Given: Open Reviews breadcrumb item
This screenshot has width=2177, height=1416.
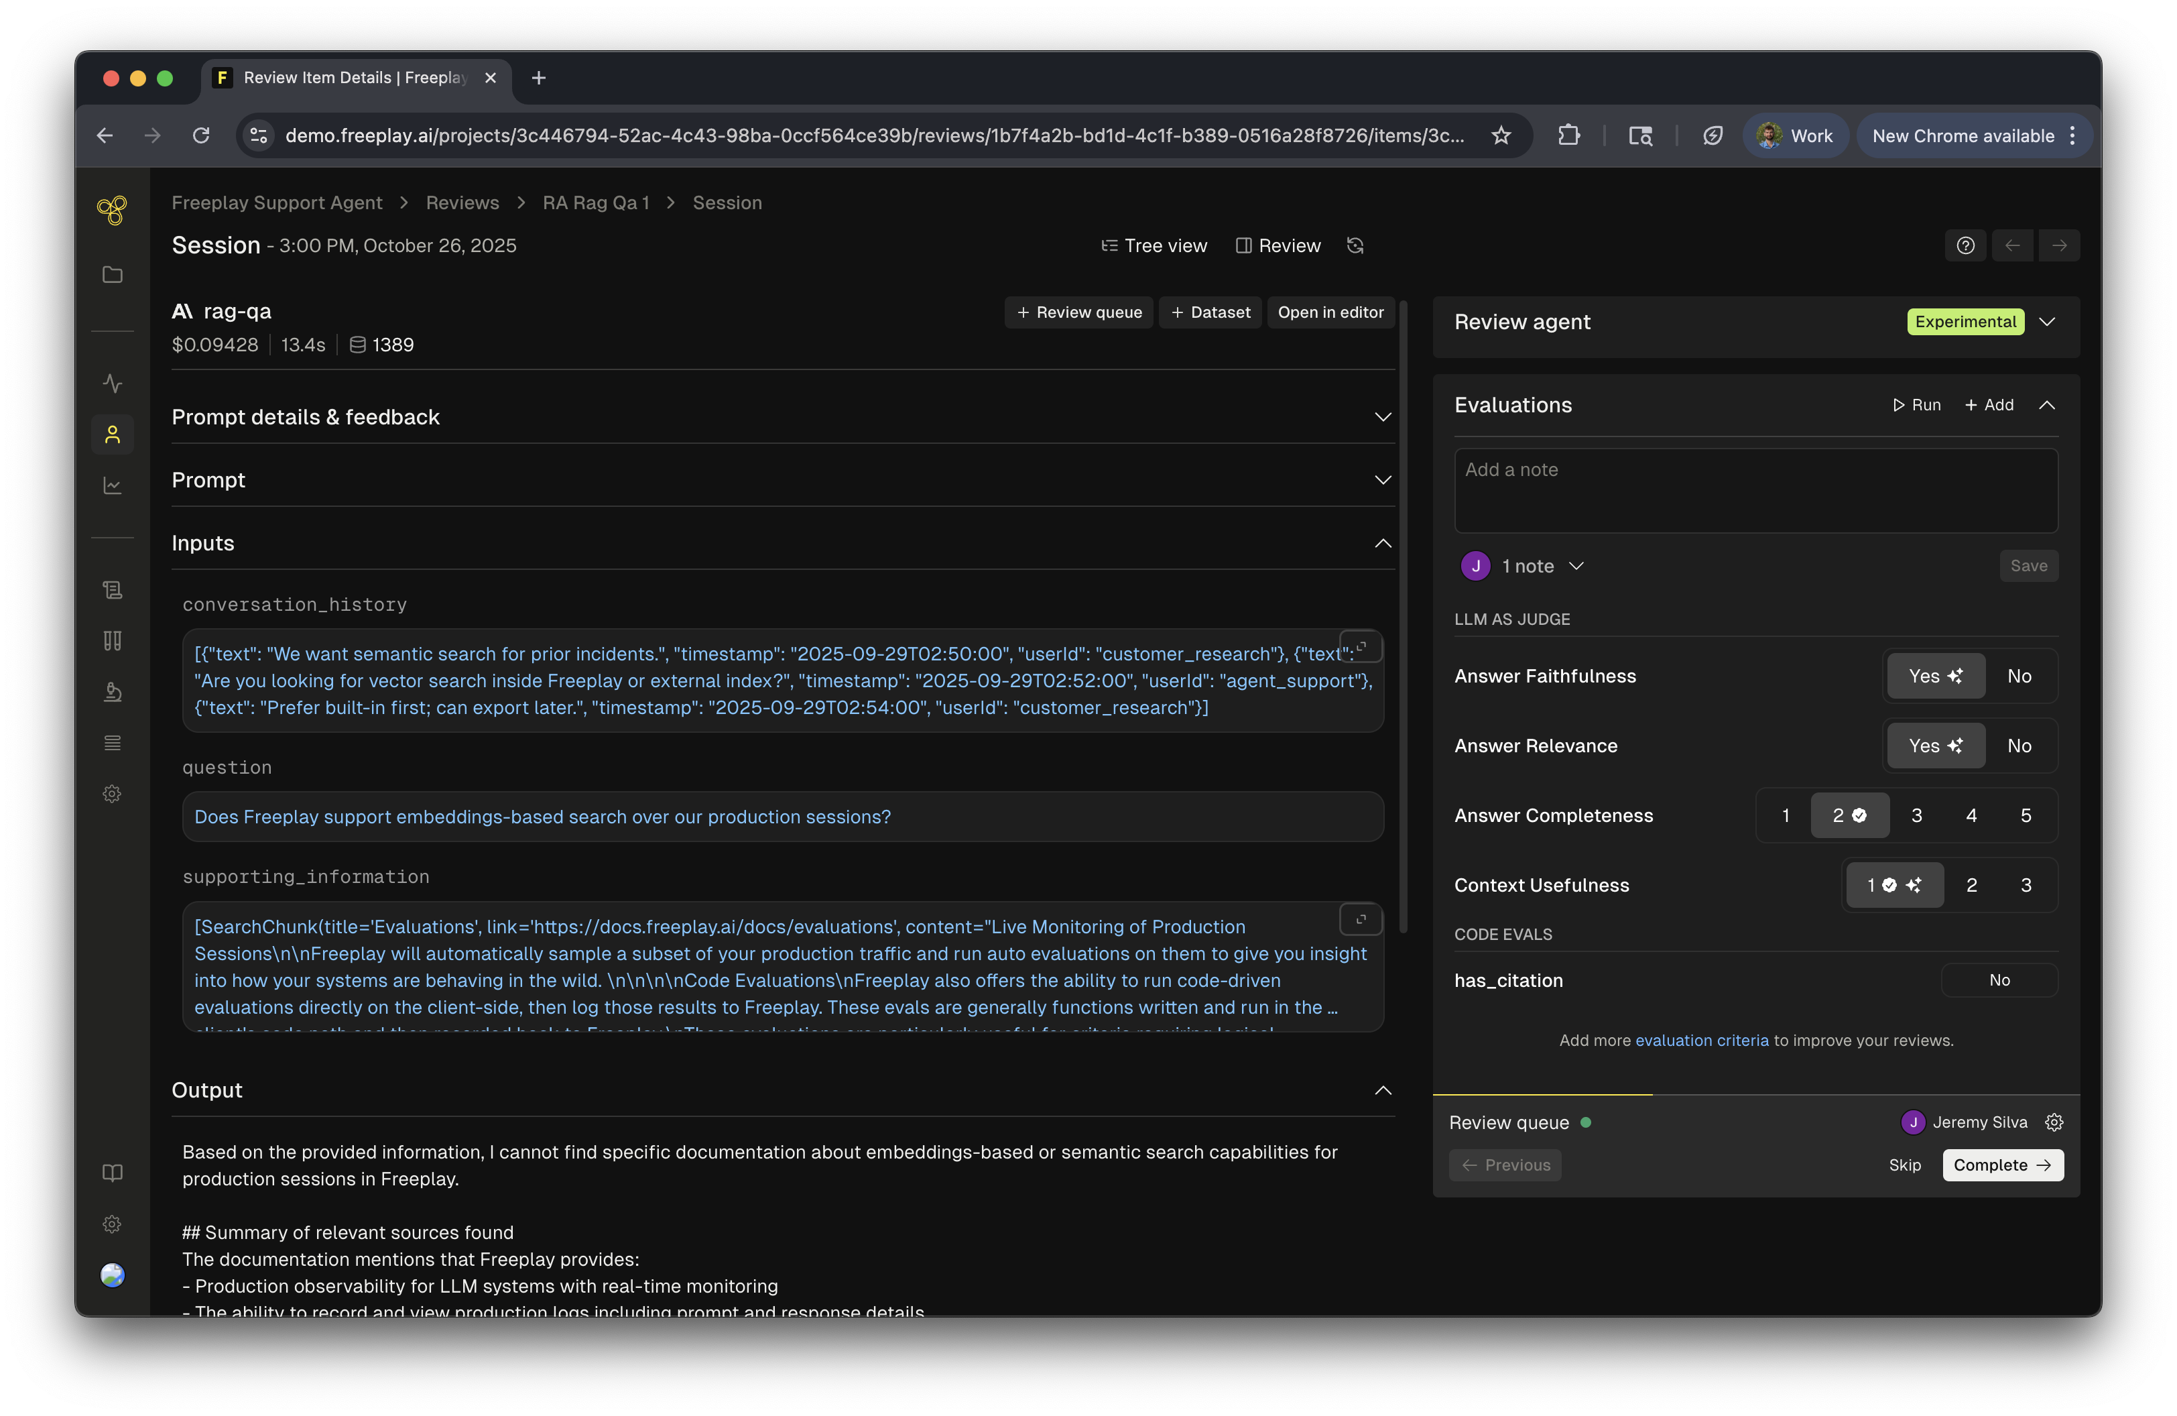Looking at the screenshot, I should point(462,203).
